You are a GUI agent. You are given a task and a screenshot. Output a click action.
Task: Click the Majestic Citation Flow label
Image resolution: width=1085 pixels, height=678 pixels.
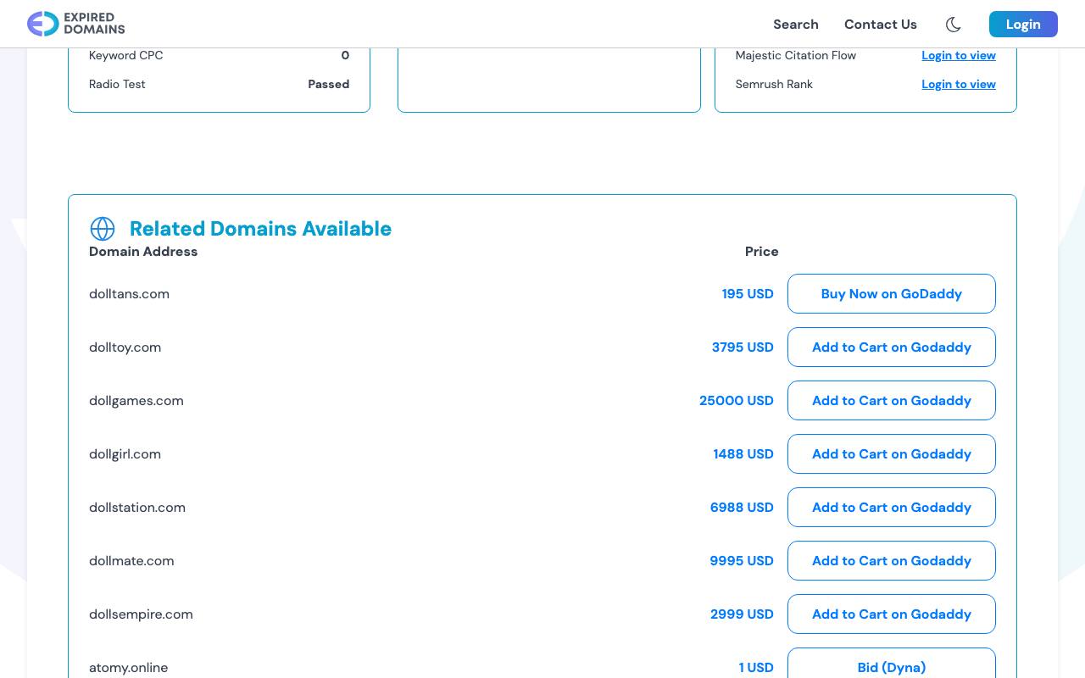pos(795,55)
